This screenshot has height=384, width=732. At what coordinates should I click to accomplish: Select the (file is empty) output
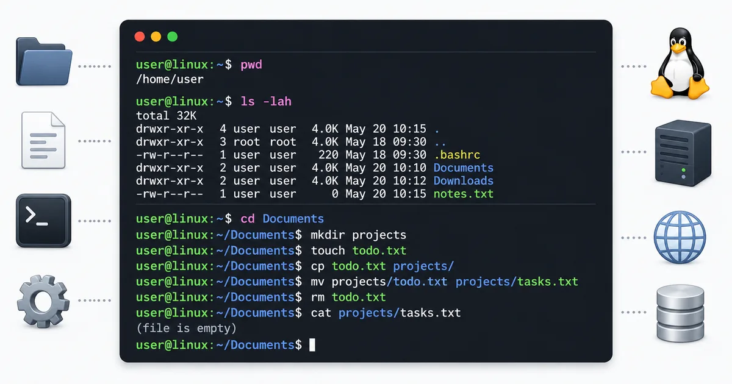pyautogui.click(x=186, y=329)
